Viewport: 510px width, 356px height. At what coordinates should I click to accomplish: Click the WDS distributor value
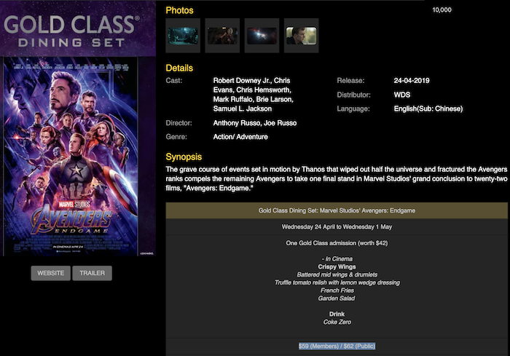[x=401, y=95]
